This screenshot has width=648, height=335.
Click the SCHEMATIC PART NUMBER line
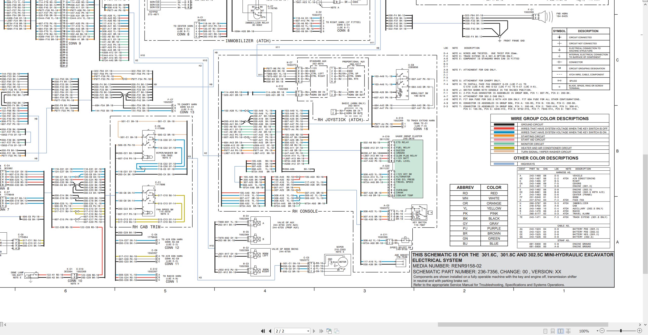[x=487, y=272]
